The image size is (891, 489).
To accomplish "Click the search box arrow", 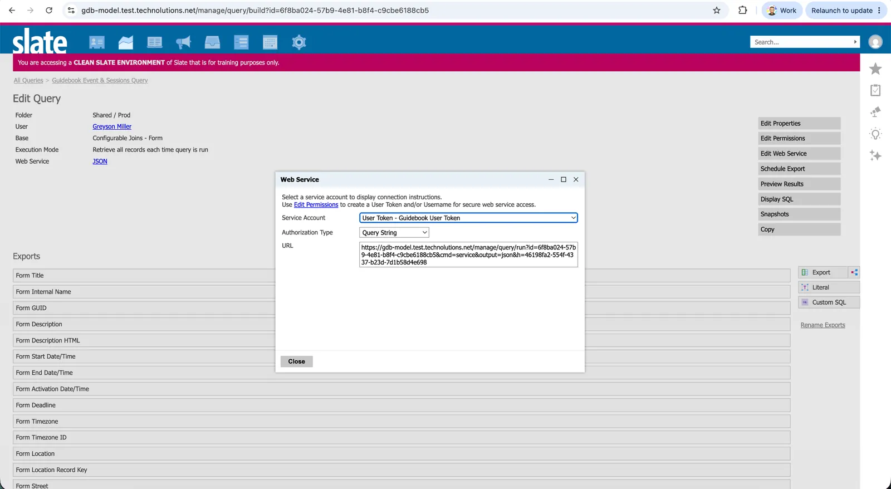I will pyautogui.click(x=855, y=42).
